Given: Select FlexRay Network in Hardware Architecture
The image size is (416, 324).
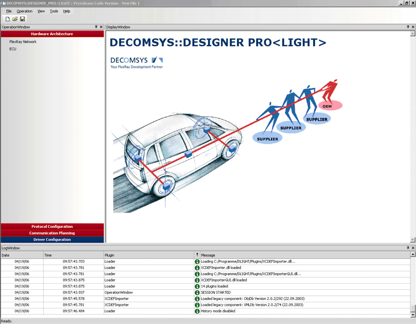Looking at the screenshot, I should click(23, 42).
